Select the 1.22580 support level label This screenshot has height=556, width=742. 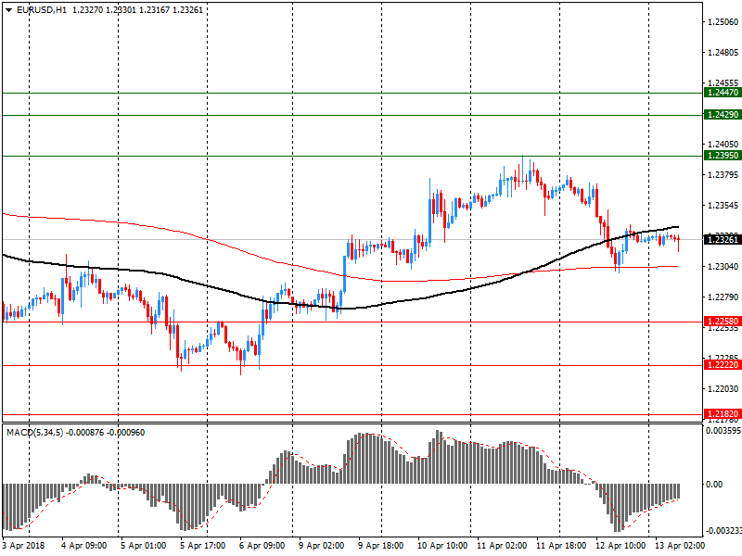[x=723, y=322]
